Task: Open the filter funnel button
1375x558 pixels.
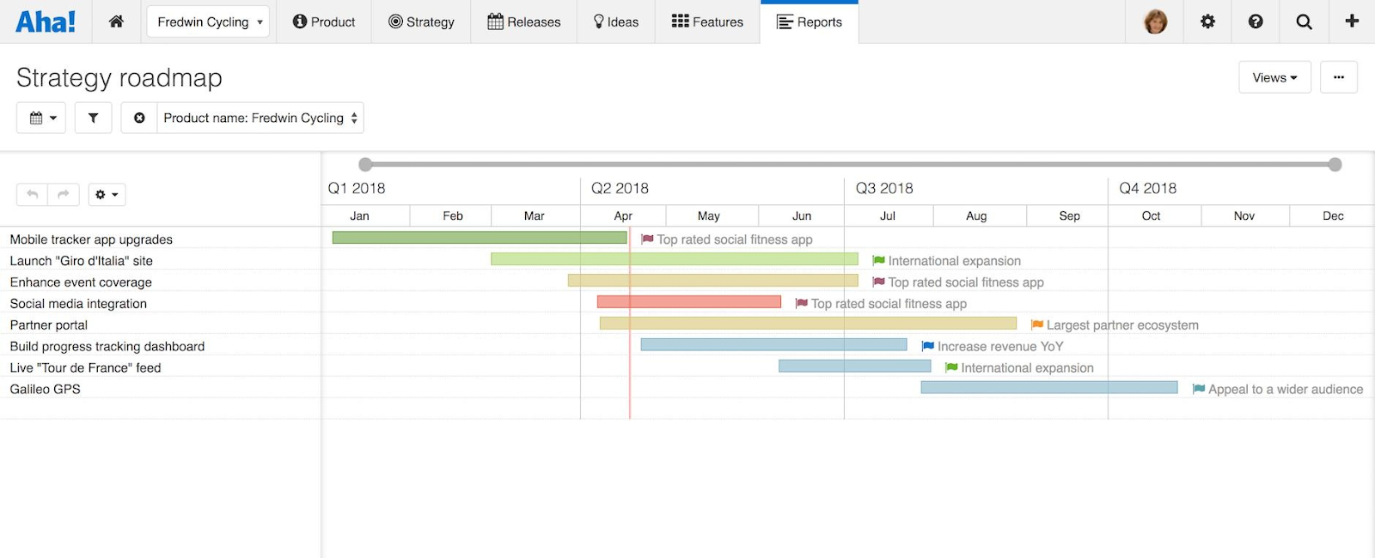Action: click(94, 118)
